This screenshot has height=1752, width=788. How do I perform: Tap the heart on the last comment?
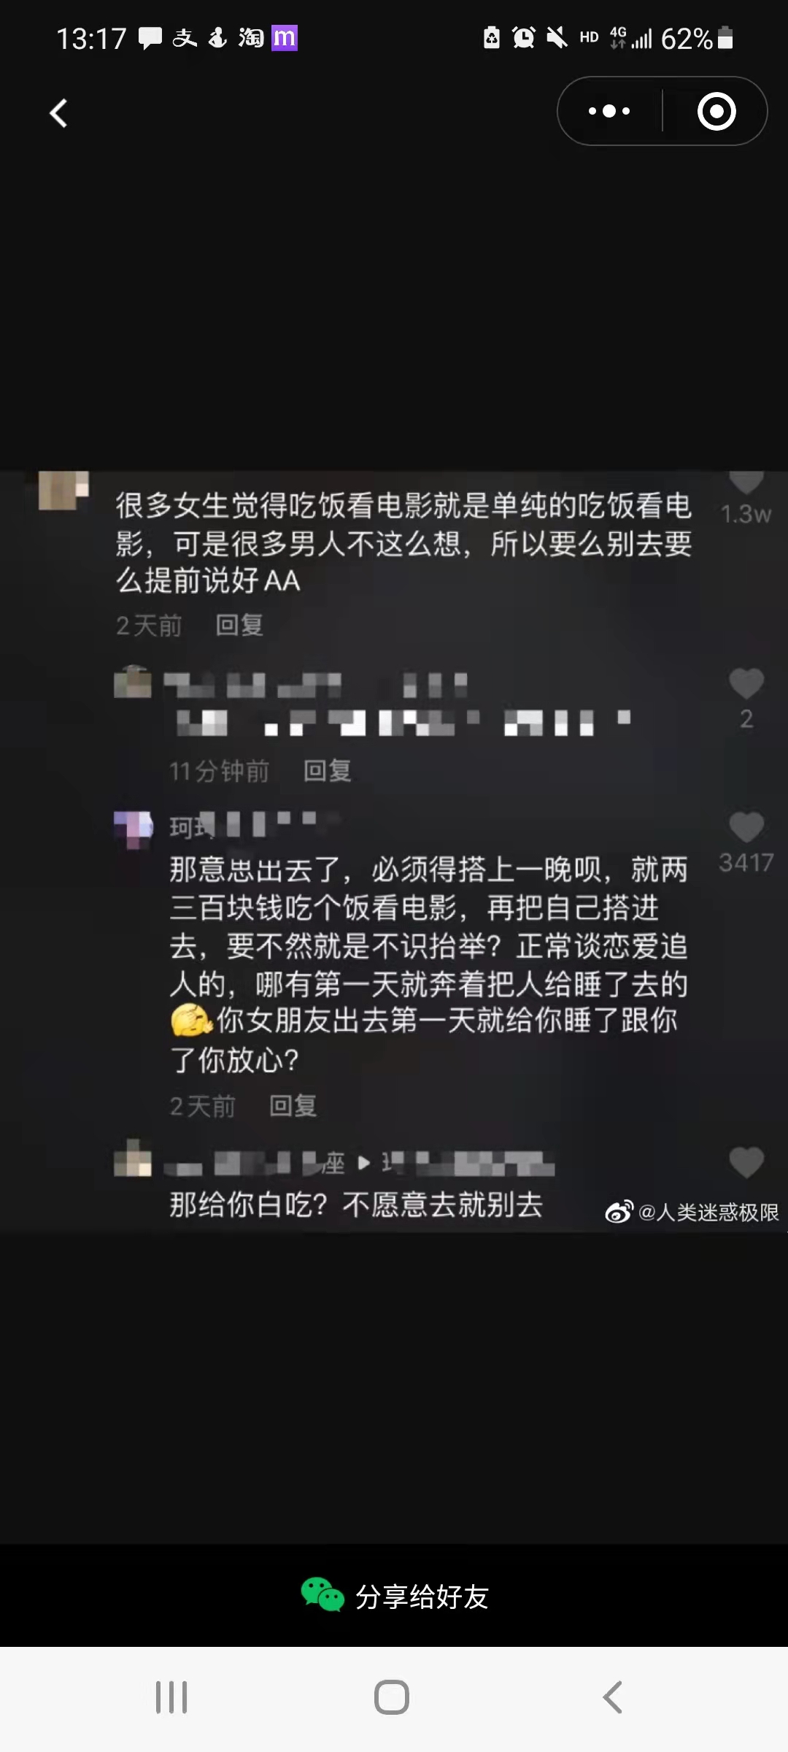(x=746, y=1162)
